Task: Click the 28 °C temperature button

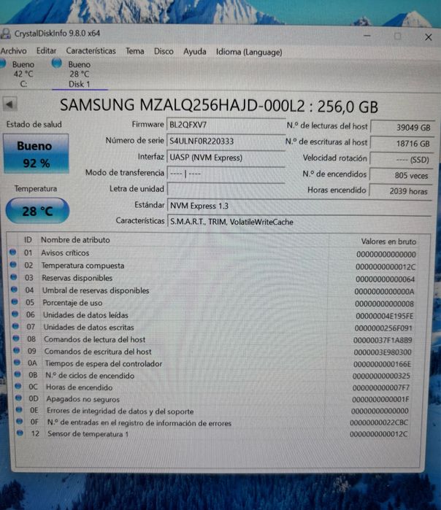Action: point(37,211)
